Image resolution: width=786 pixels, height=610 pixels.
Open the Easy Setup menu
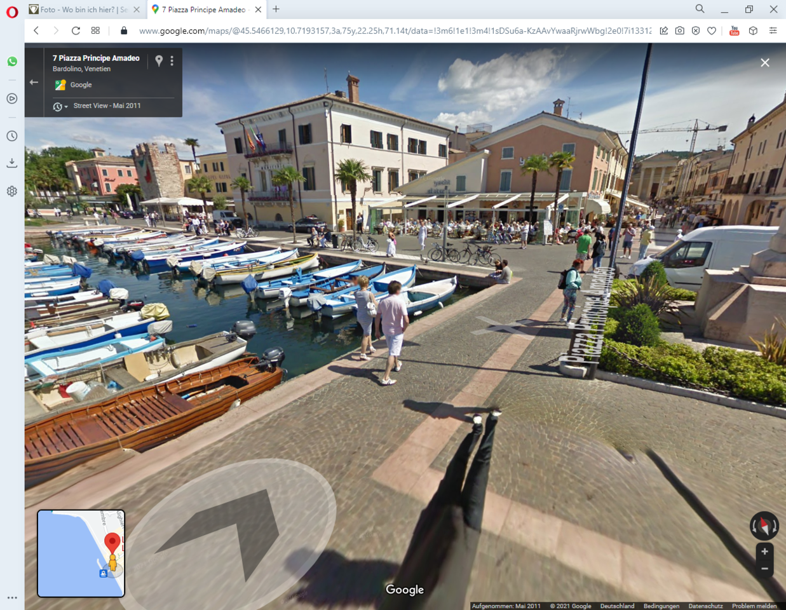pyautogui.click(x=773, y=30)
